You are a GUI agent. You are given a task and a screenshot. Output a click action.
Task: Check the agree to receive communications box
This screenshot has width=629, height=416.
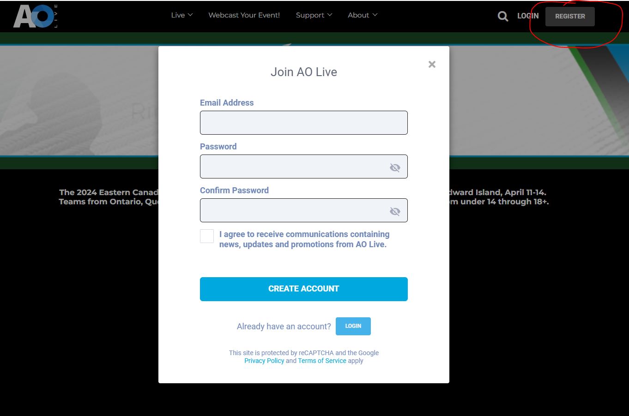pos(207,236)
